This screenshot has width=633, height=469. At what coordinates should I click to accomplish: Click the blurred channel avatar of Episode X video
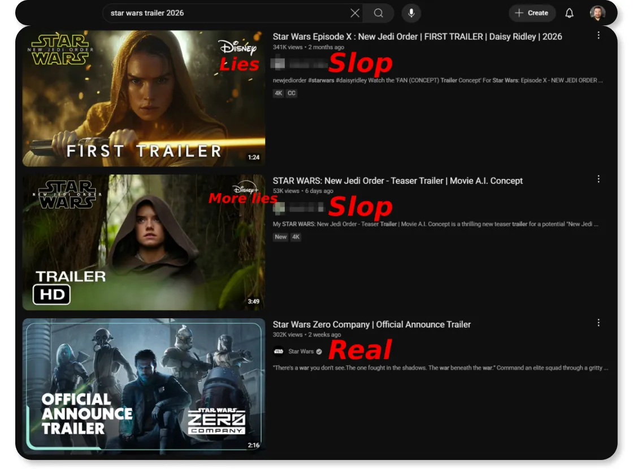point(278,64)
